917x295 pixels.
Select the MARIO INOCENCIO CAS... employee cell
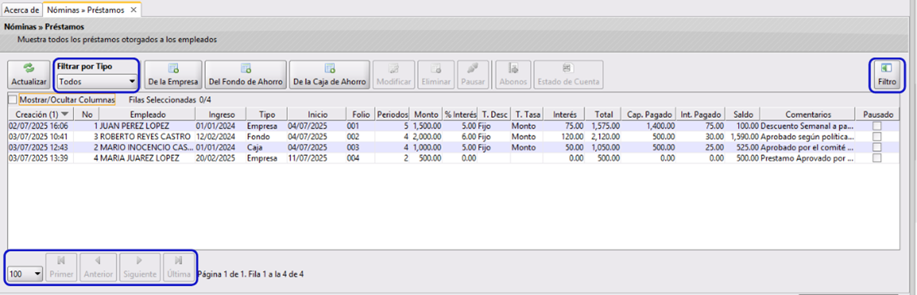click(147, 147)
